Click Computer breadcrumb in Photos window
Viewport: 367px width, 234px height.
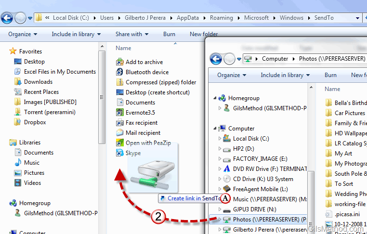tap(275, 59)
